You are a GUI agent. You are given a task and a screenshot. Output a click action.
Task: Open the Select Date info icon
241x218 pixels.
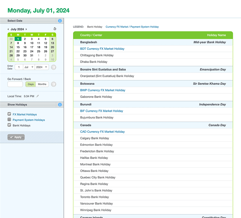[60, 21]
